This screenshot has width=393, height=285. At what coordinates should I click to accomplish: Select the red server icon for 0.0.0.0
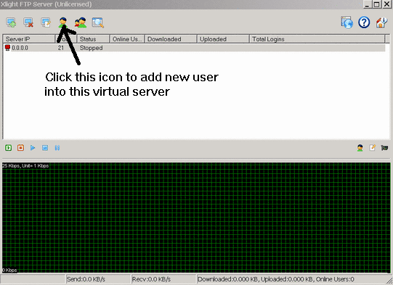pos(7,48)
